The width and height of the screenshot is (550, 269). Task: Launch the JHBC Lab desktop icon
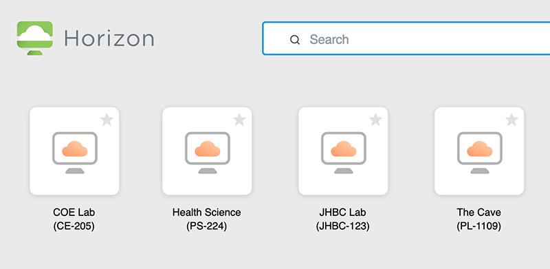tap(343, 153)
